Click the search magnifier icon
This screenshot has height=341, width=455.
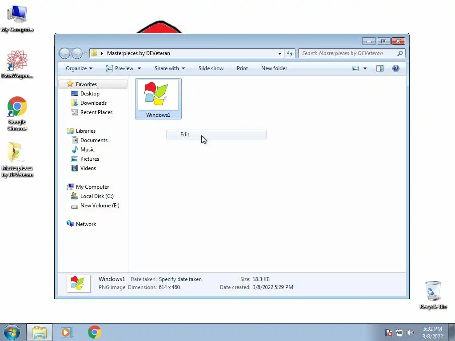coord(400,53)
